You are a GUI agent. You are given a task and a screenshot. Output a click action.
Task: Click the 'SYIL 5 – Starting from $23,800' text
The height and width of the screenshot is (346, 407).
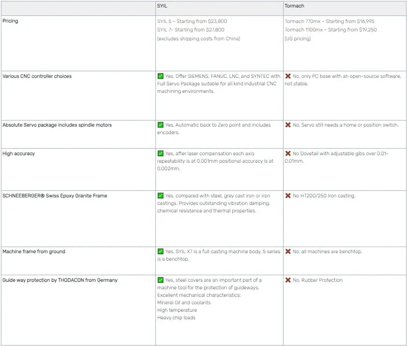click(192, 21)
